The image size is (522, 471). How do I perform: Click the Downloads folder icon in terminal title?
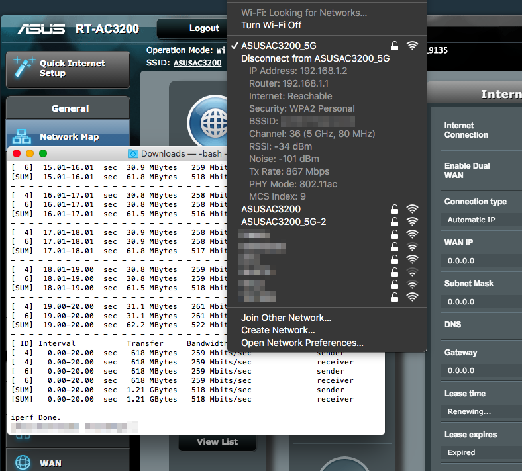(133, 153)
